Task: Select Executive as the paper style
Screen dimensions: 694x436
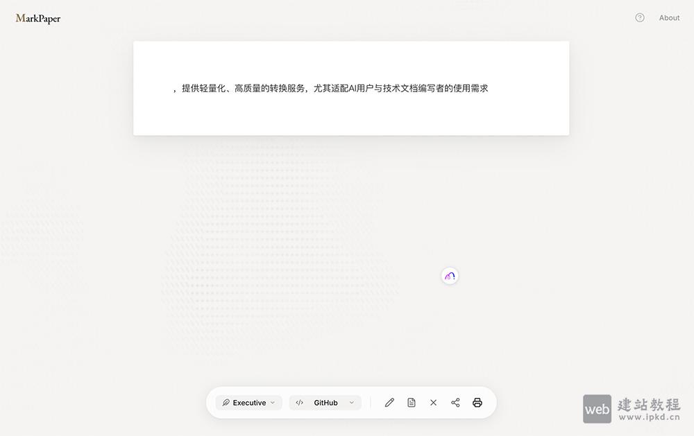Action: coord(250,403)
